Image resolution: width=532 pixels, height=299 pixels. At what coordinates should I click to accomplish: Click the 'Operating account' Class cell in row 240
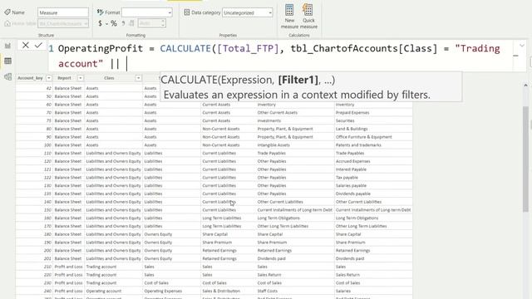[x=103, y=292]
